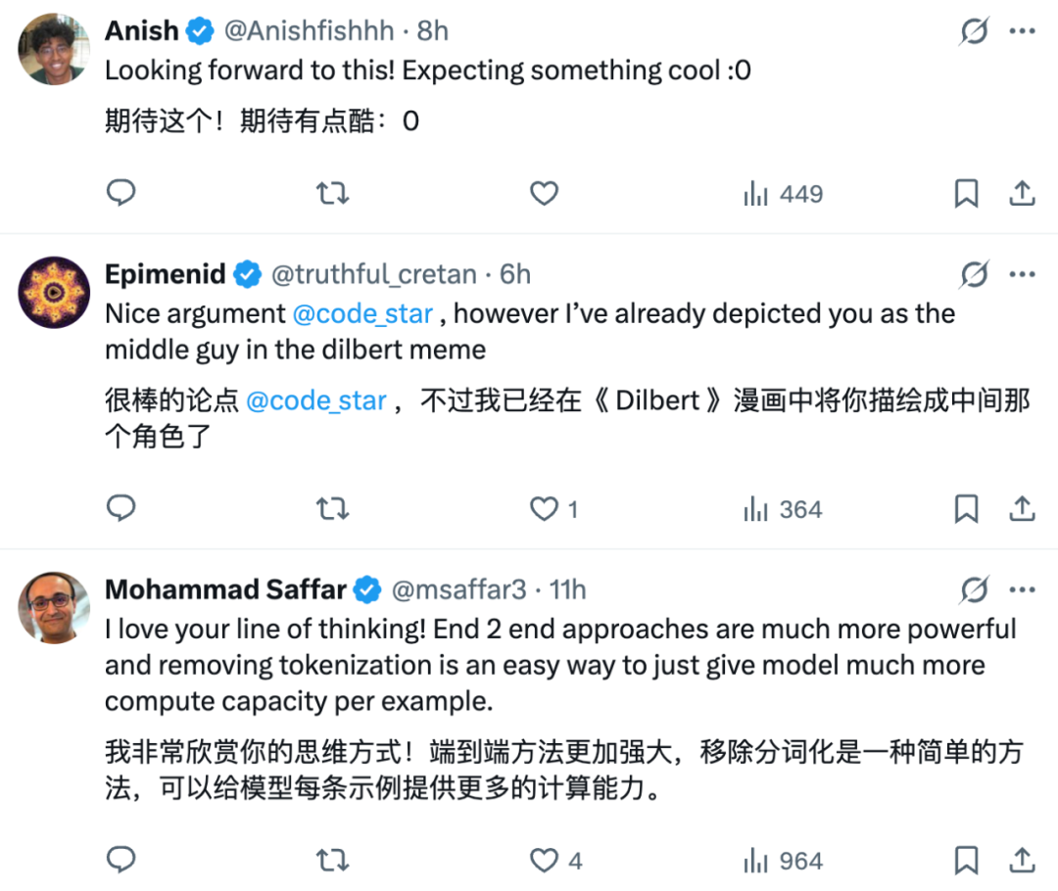1058x891 pixels.
Task: Like Anish's tweet
Action: [x=544, y=194]
